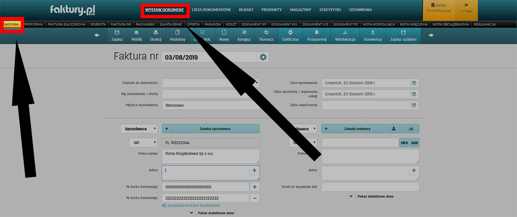The height and width of the screenshot is (217, 517).
Task: Click the Miejsce wystawienia input field
Action: tap(211, 105)
